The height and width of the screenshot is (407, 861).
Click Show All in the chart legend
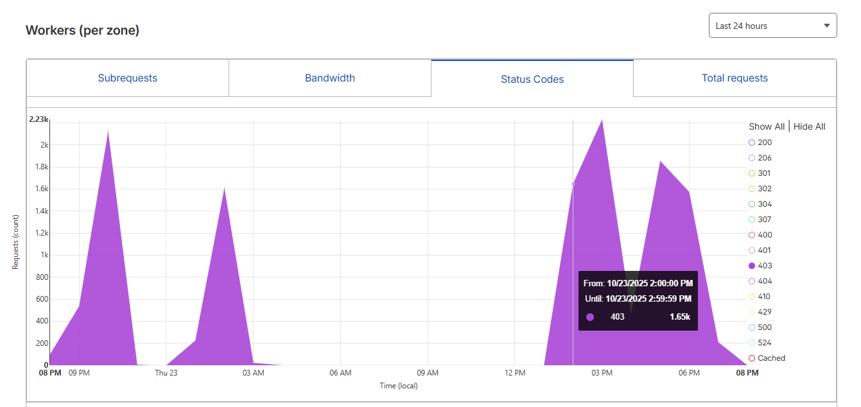(767, 126)
